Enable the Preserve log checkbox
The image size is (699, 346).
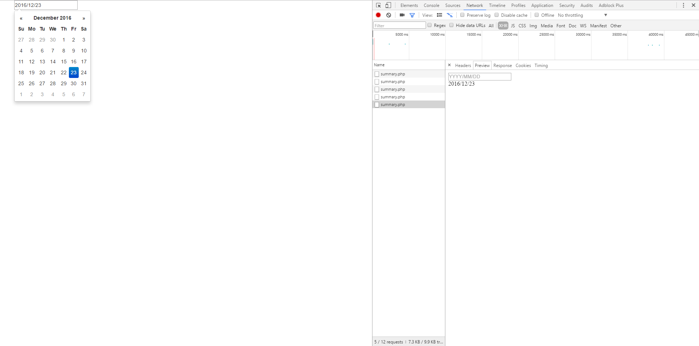tap(462, 15)
